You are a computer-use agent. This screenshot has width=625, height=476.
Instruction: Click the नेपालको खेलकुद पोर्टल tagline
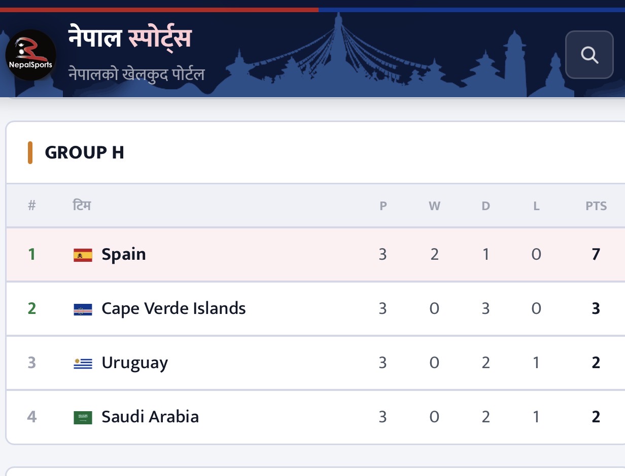(x=136, y=74)
